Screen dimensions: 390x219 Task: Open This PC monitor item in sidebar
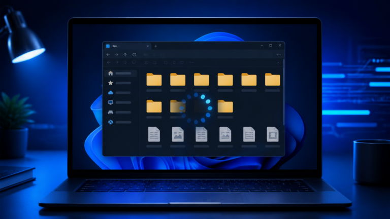[x=121, y=102]
